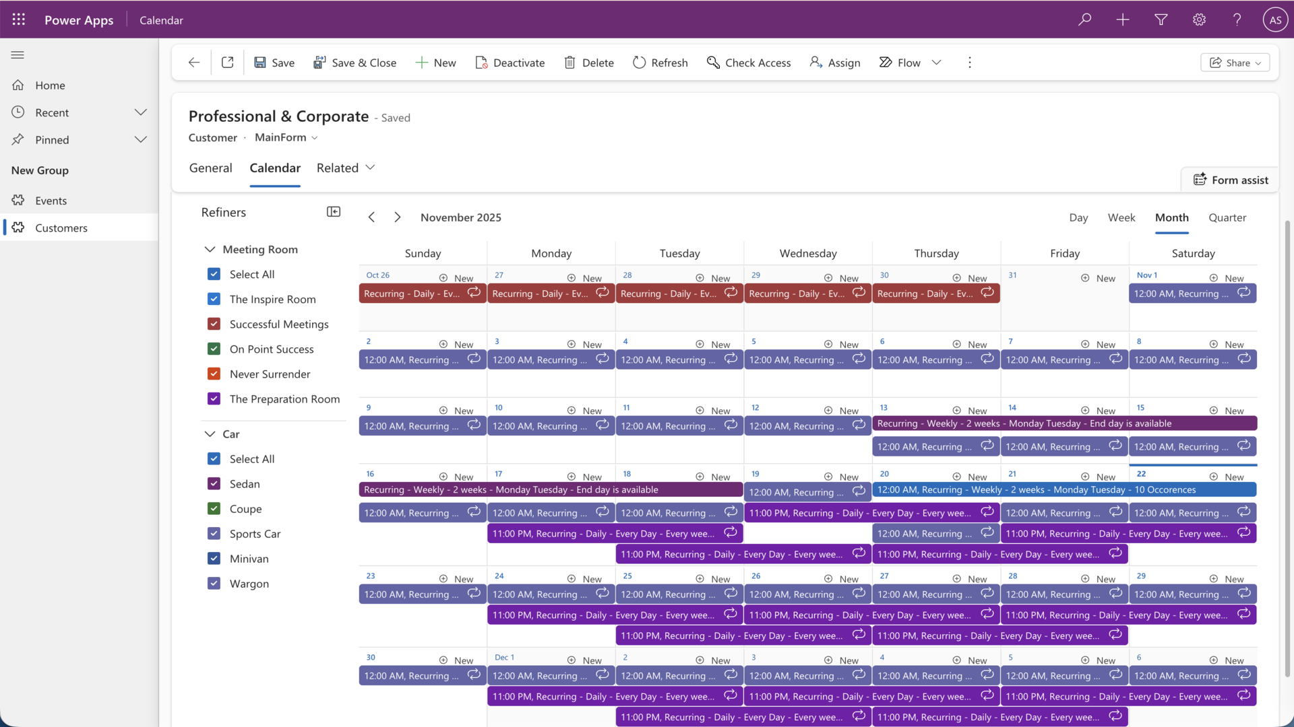Click the search magnifier icon in header

coord(1084,20)
